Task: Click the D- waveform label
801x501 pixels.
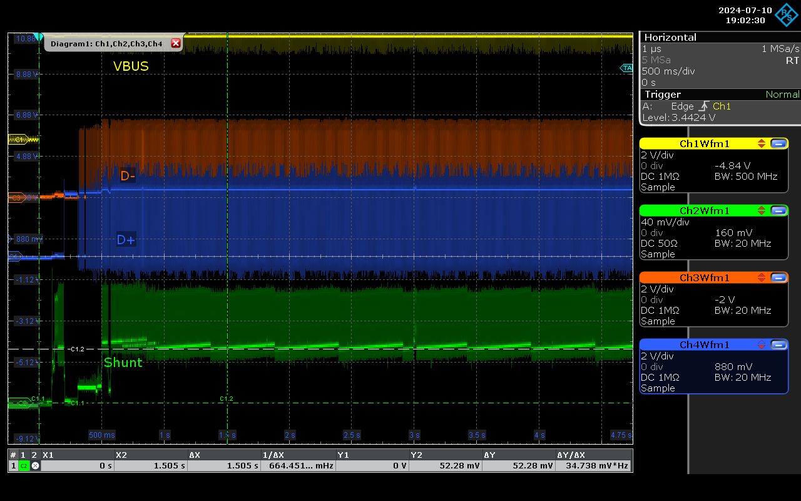Action: pos(128,177)
